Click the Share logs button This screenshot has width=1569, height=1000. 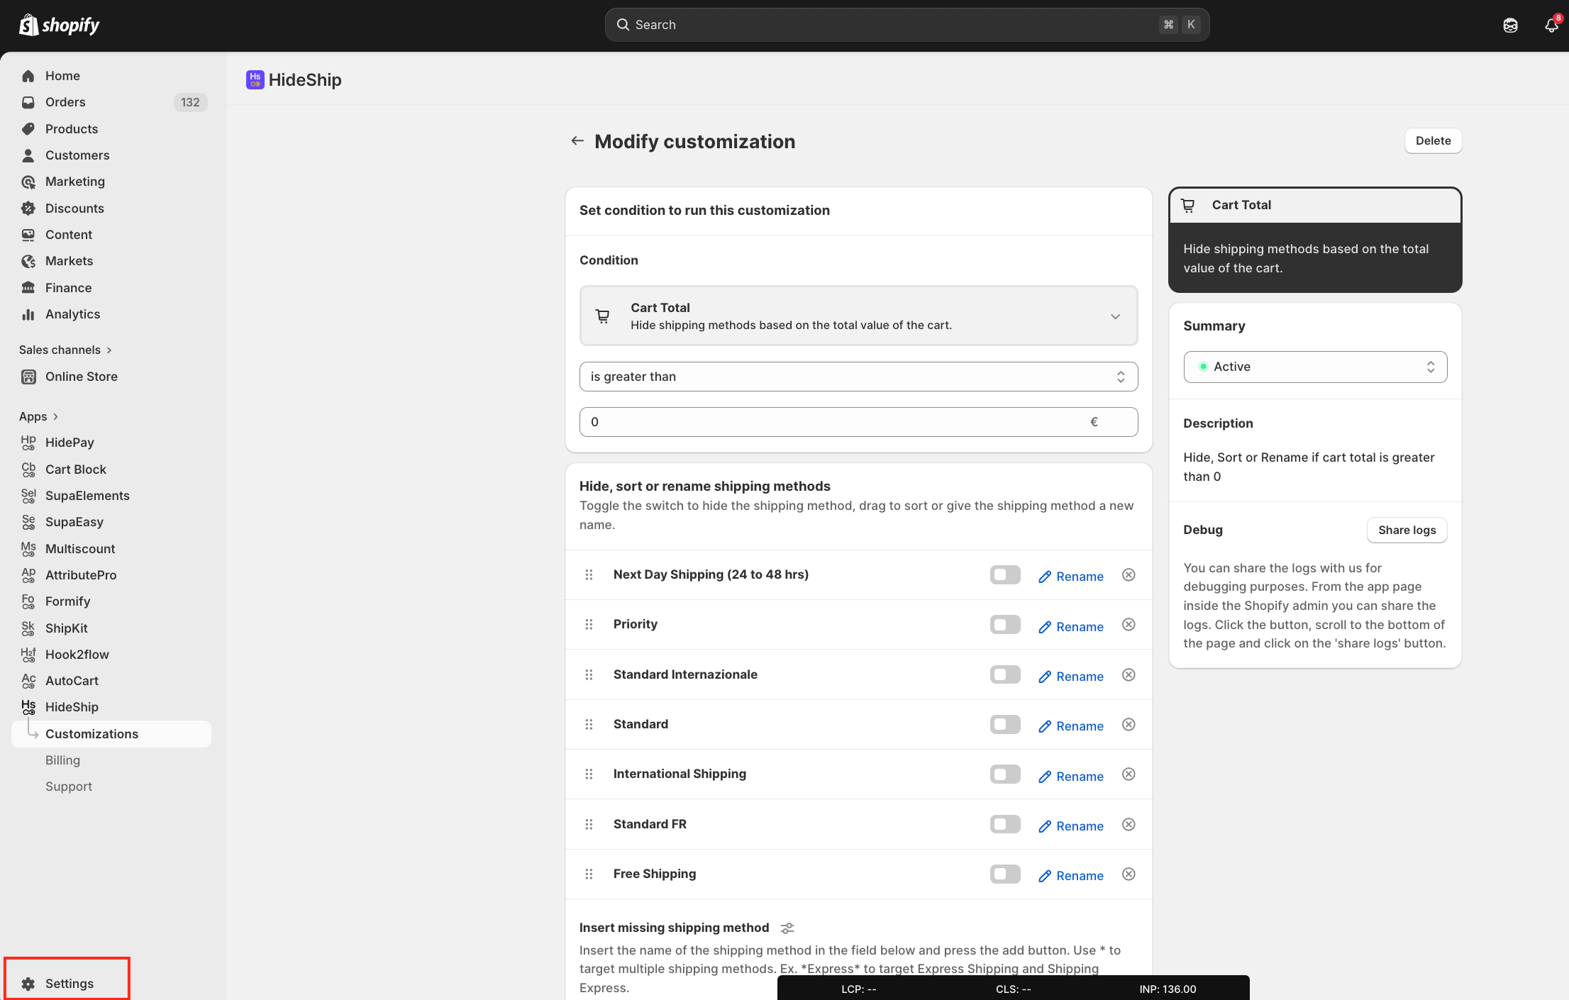point(1407,530)
